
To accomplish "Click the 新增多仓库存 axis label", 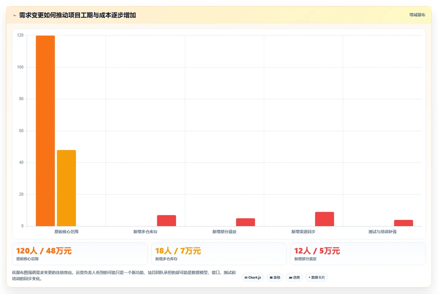I will coord(145,232).
